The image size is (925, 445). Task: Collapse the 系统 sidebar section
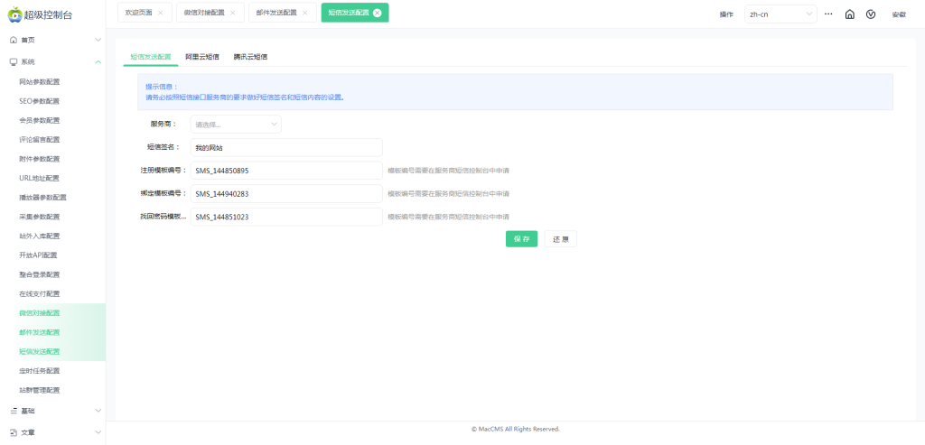(x=98, y=62)
